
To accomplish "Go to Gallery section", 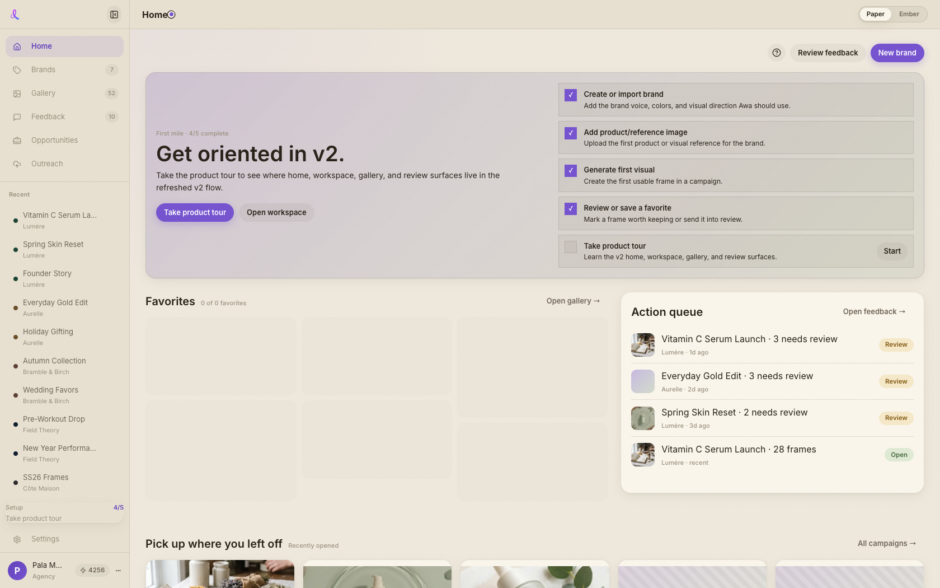I will click(x=64, y=94).
